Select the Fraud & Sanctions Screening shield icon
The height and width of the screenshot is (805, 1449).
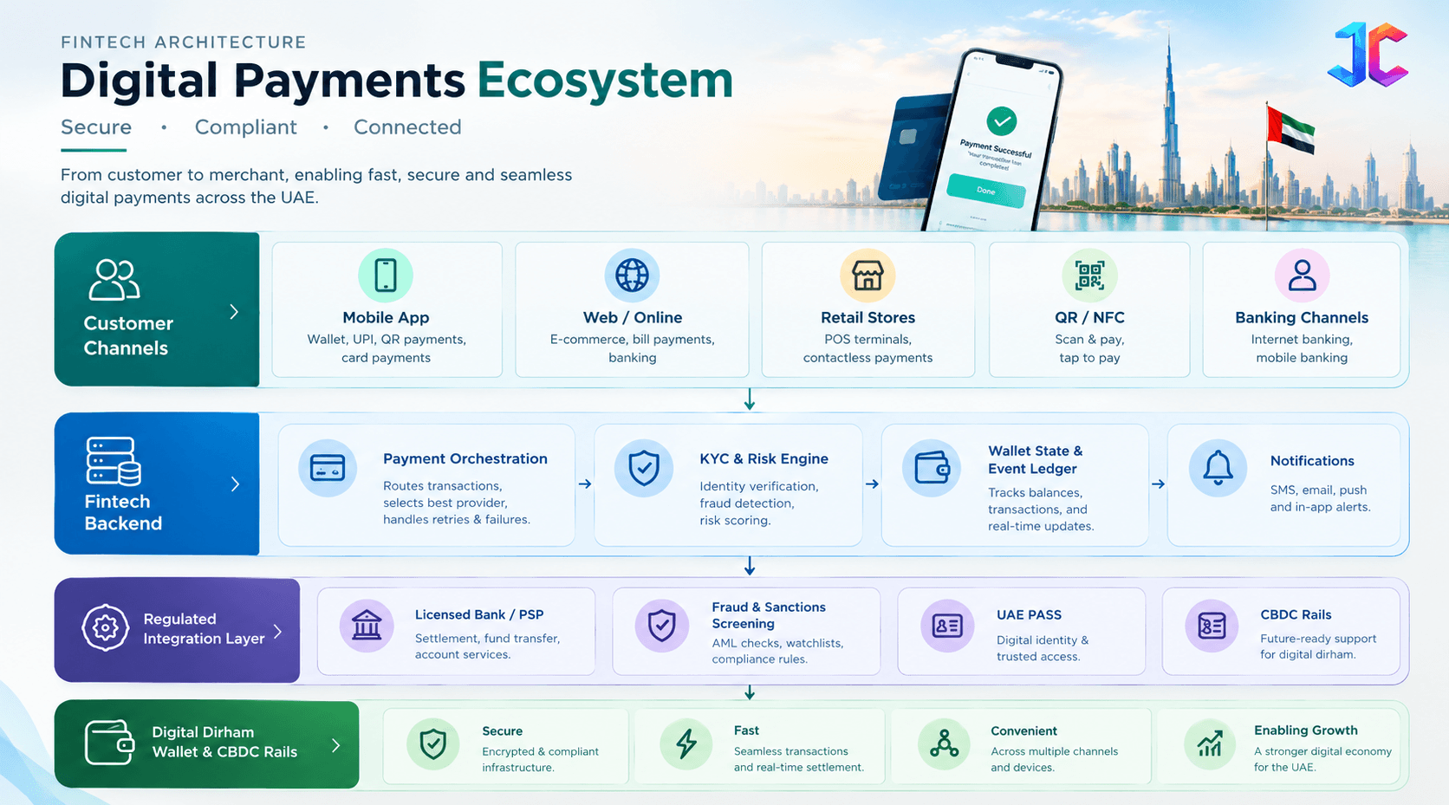click(662, 625)
